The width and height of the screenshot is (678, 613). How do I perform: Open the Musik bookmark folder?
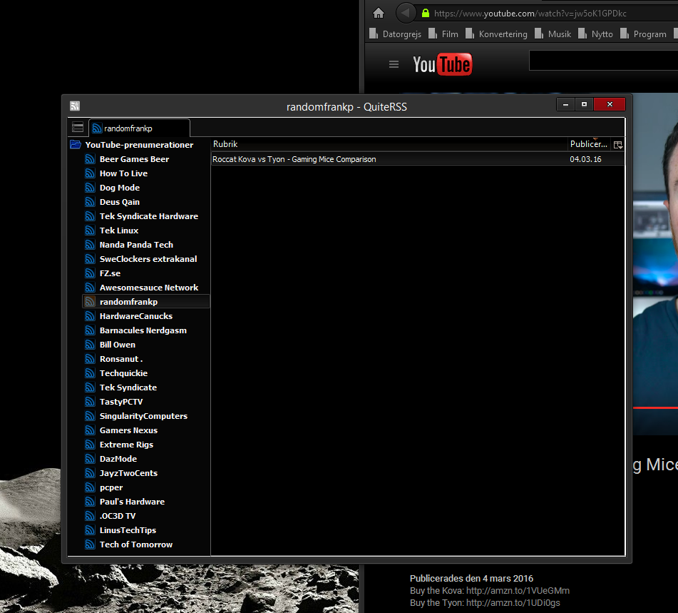pos(553,34)
